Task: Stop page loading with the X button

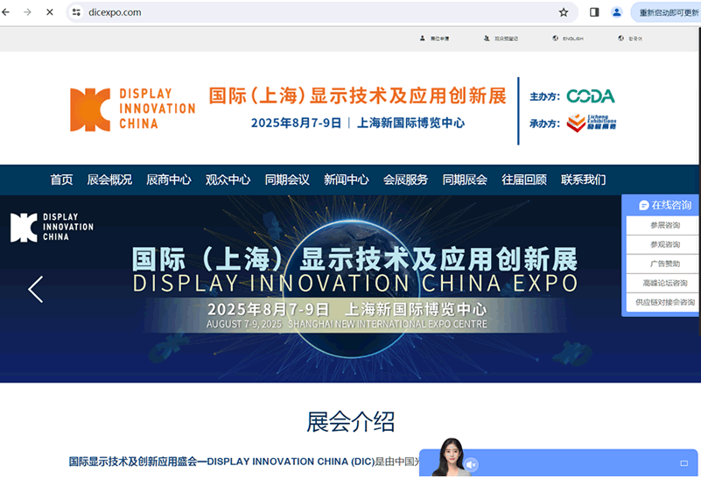Action: click(x=50, y=12)
